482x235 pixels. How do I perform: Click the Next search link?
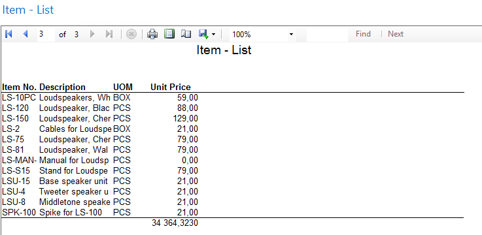(396, 34)
